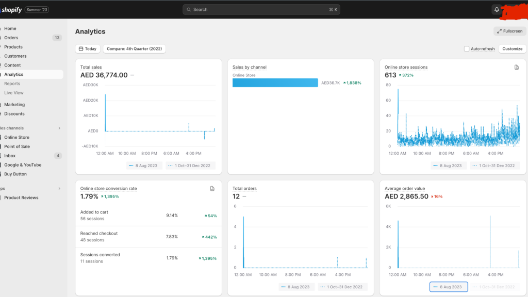
Task: Click the Fullscreen expand icon button
Action: tap(499, 31)
